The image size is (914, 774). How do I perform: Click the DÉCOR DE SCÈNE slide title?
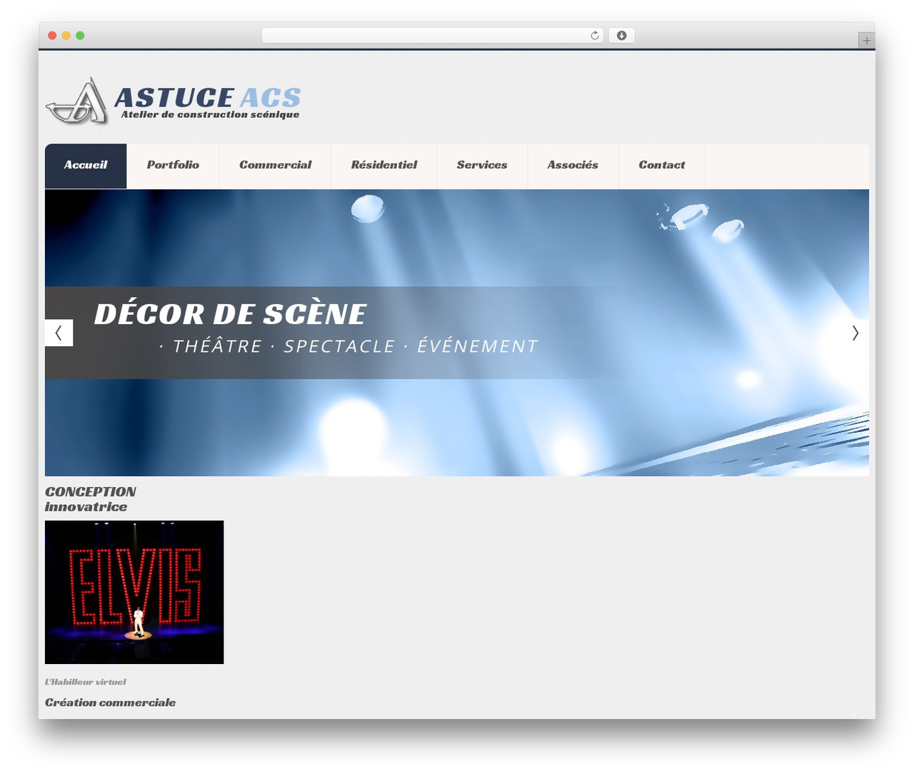point(230,314)
